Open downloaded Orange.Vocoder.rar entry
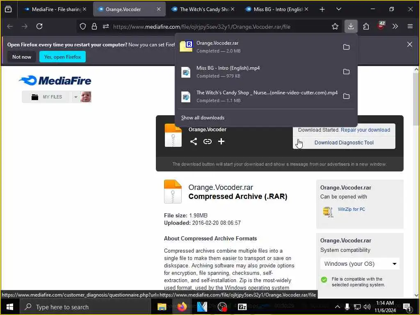 coord(257,47)
